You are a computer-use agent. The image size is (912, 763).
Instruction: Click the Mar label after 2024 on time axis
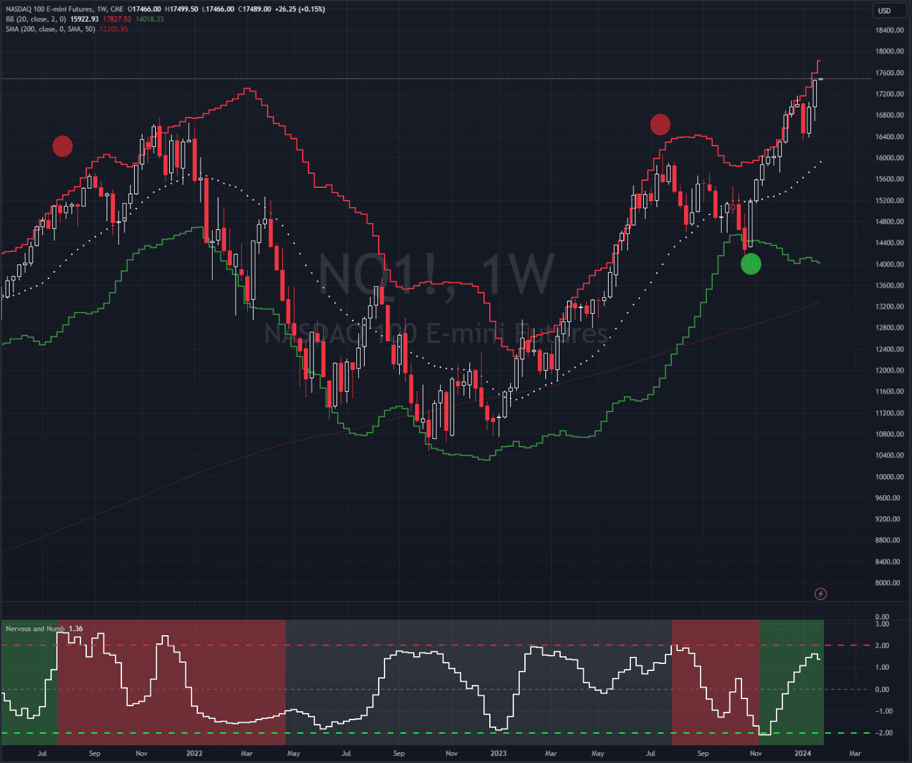pos(855,753)
